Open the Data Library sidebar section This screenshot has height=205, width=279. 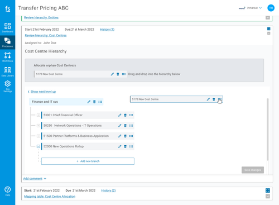point(7,71)
